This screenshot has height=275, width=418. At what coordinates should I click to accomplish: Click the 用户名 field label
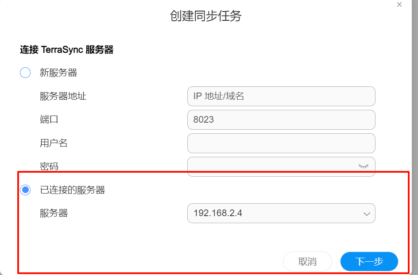54,143
